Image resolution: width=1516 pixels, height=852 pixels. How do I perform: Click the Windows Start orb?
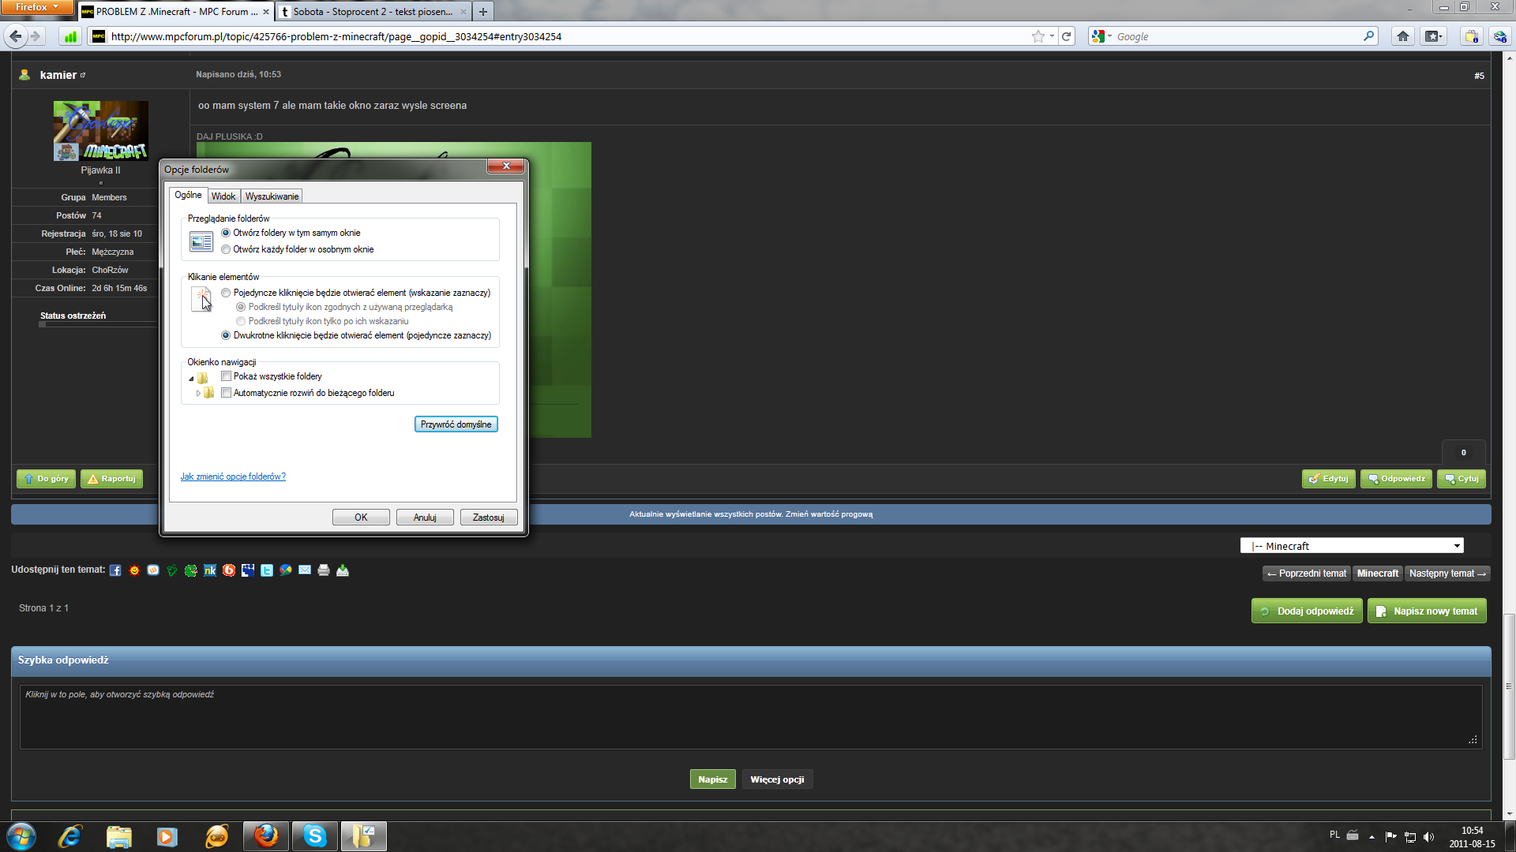click(21, 836)
